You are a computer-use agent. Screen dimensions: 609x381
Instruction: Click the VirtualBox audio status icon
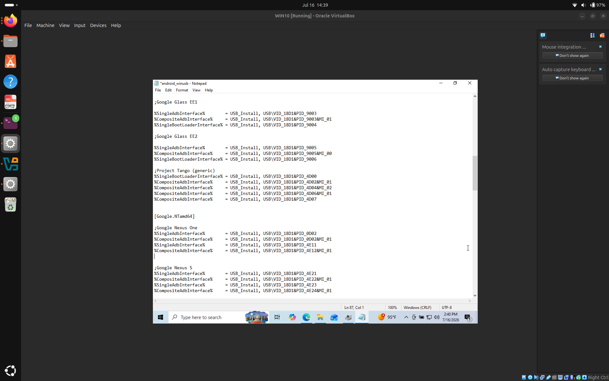click(536, 378)
